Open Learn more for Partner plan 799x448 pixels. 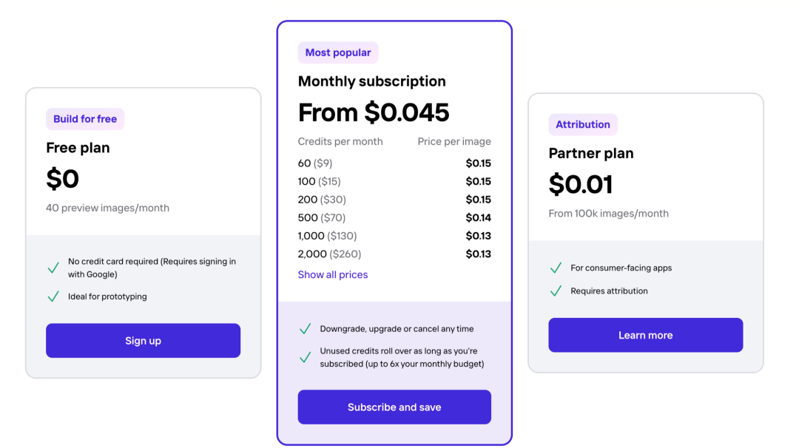[646, 335]
